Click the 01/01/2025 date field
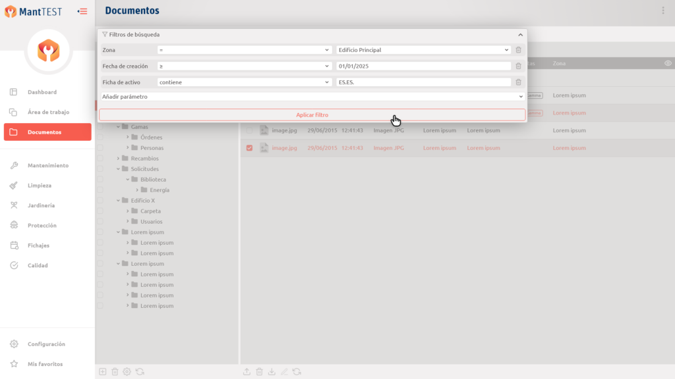The image size is (675, 379). 423,66
